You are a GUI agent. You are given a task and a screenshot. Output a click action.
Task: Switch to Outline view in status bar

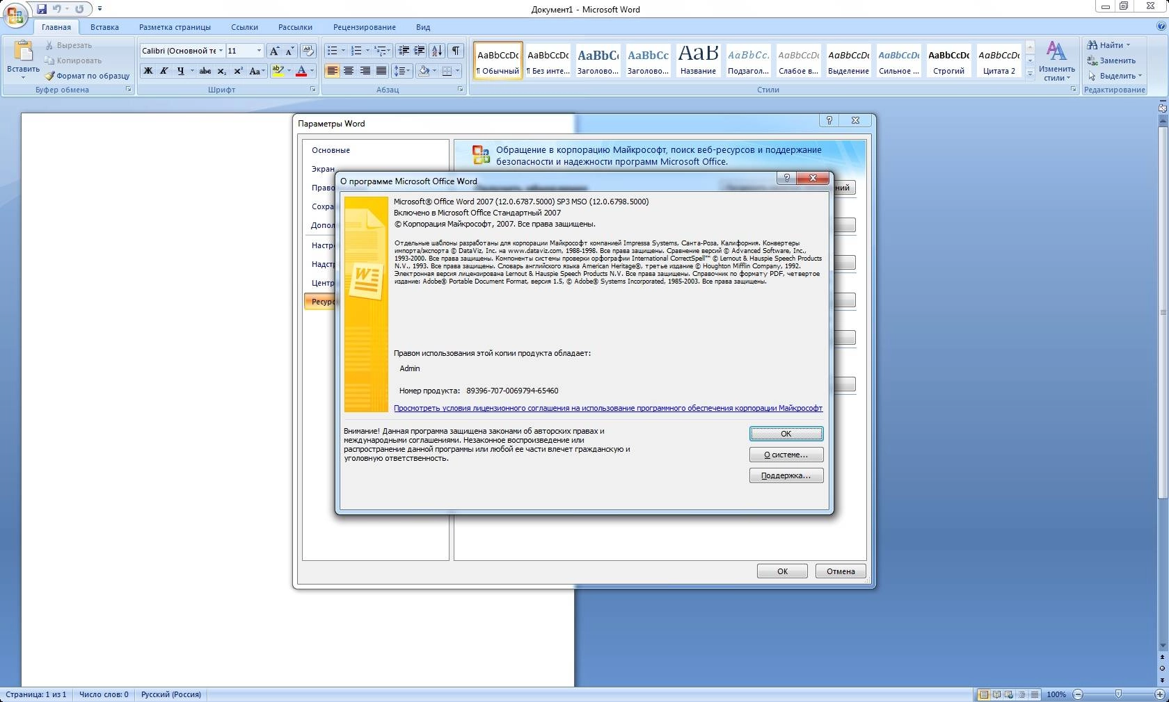[x=1021, y=694]
